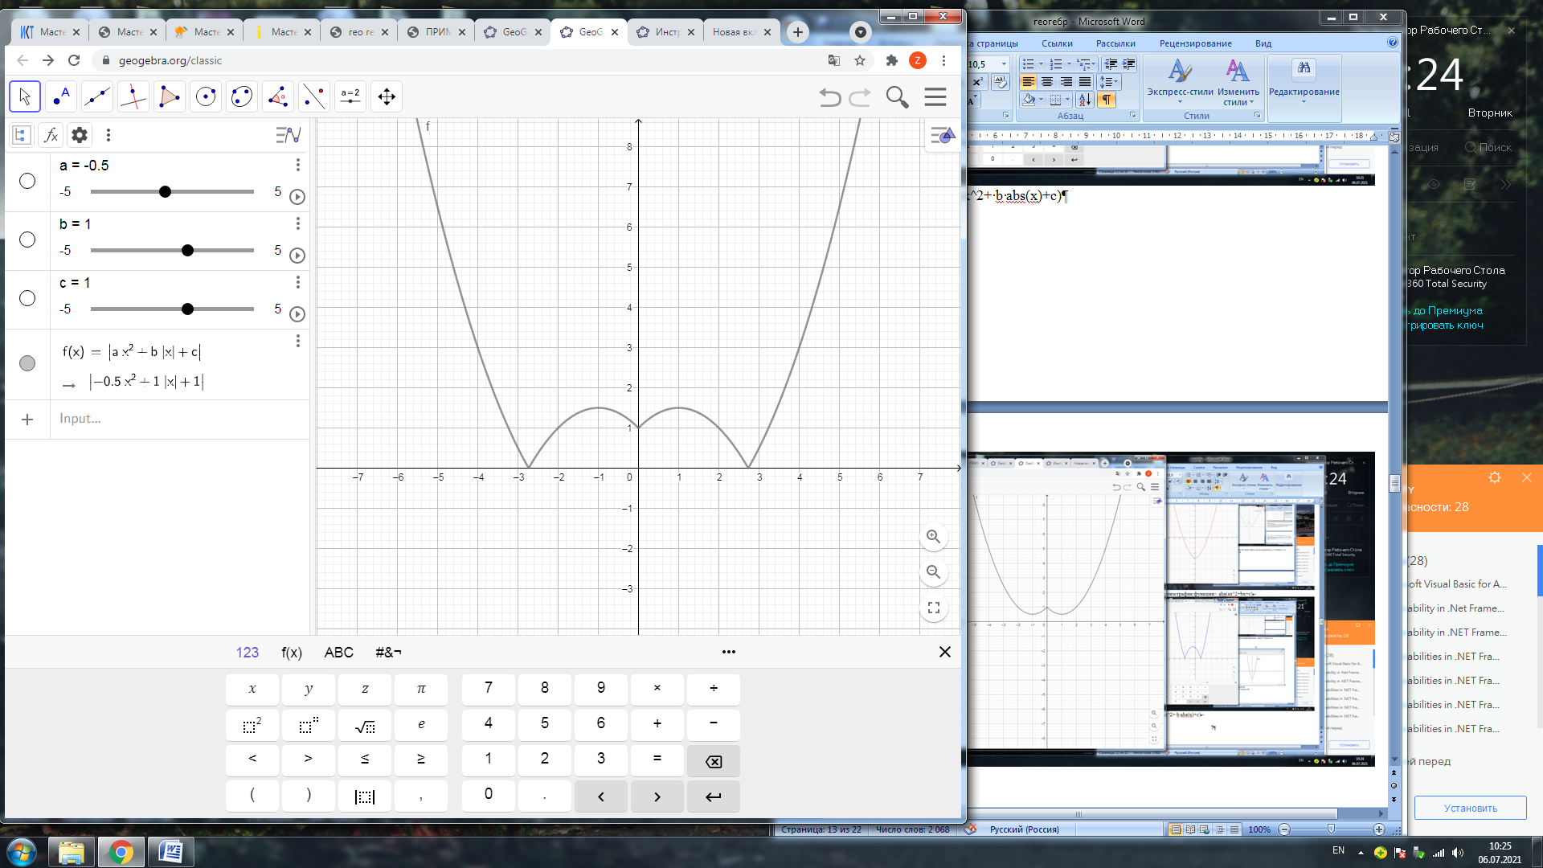Toggle visibility of slider c

(27, 298)
